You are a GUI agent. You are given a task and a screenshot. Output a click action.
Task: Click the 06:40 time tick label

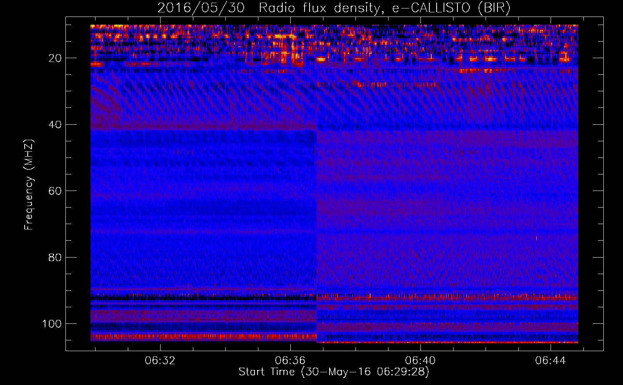[x=420, y=361]
